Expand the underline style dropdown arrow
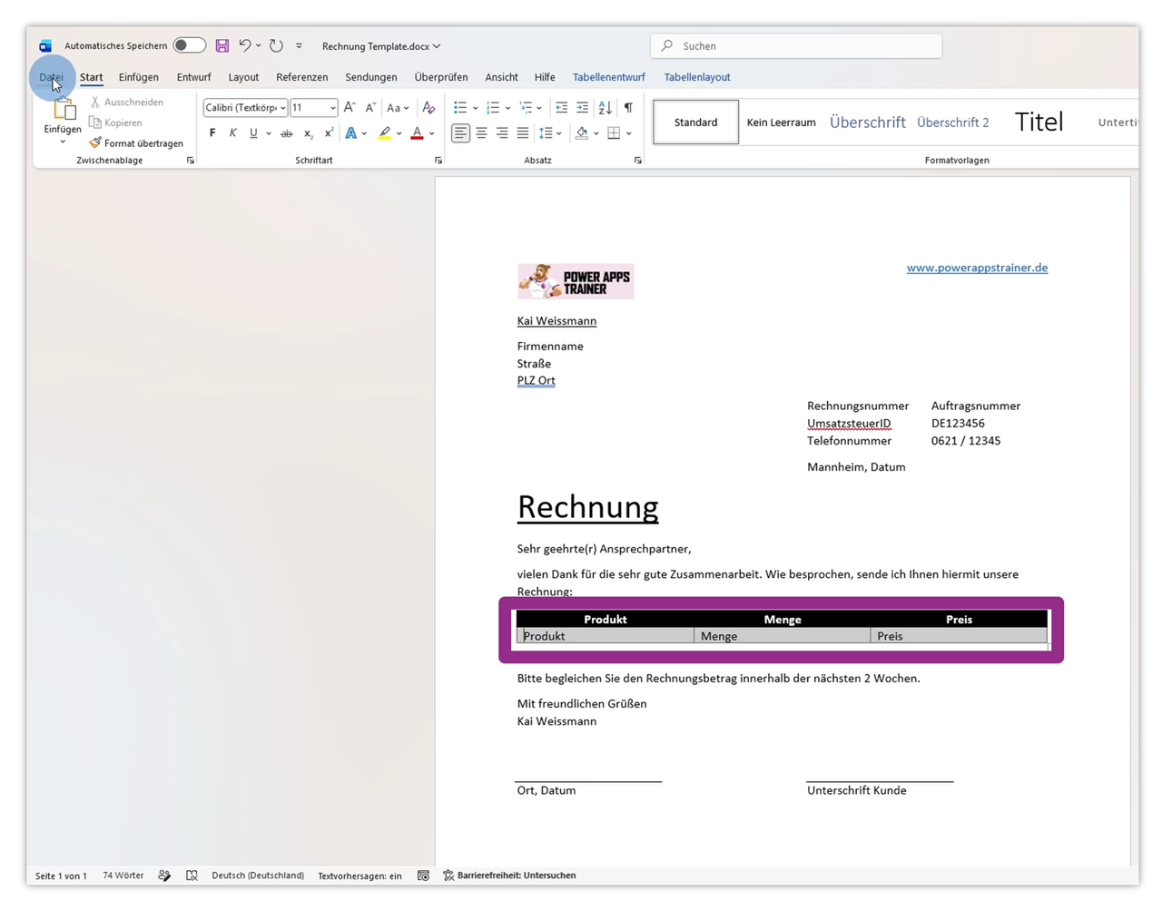The image size is (1162, 900). [x=269, y=133]
